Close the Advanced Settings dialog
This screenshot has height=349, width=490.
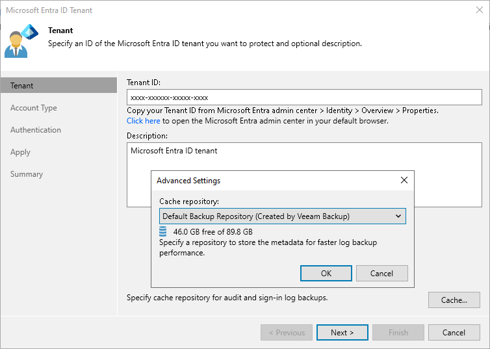click(x=404, y=180)
